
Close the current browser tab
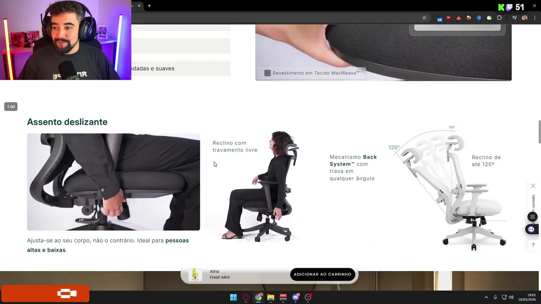pos(139,5)
